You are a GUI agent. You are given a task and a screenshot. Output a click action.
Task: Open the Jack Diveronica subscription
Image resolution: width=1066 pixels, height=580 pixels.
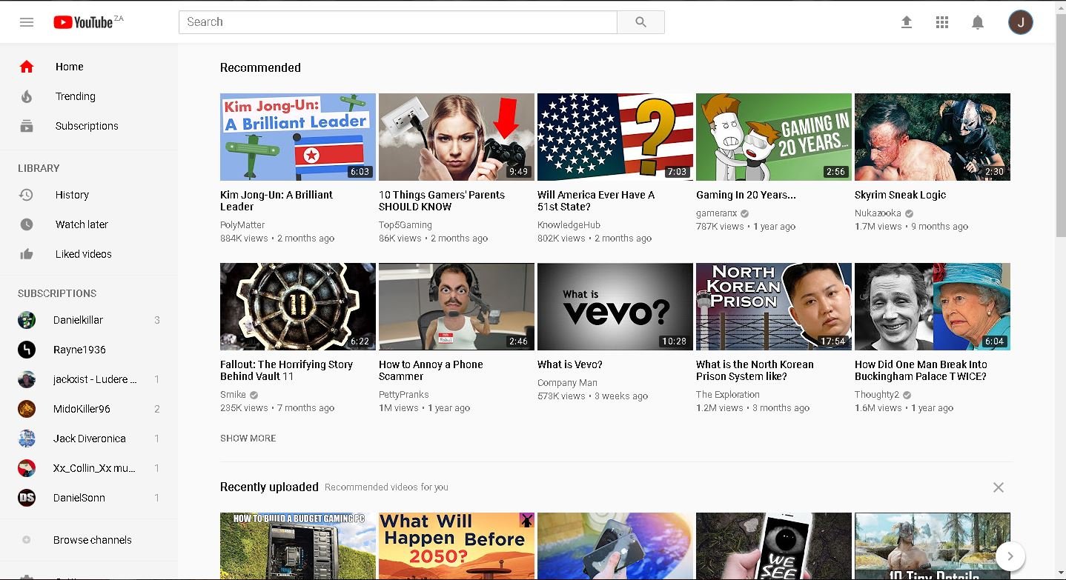89,439
